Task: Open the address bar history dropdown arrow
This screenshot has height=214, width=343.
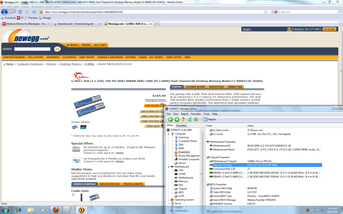Action: coord(270,12)
